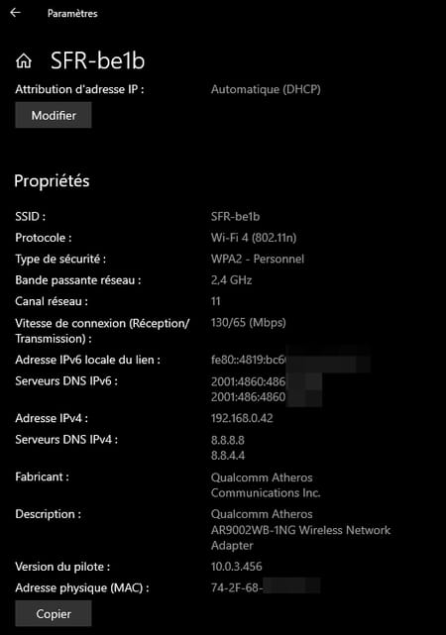Select the SSID value SFR-be1b
The width and height of the screenshot is (446, 635).
[235, 216]
